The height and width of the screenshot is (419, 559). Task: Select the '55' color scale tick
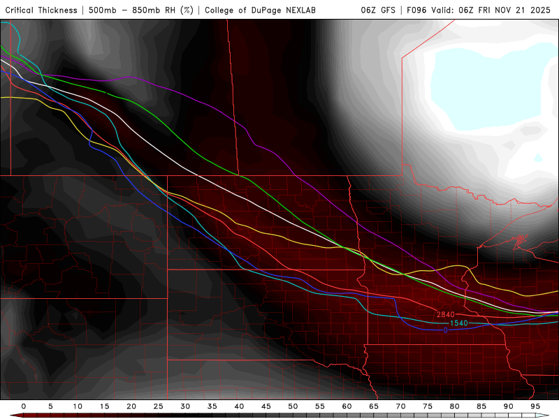320,406
